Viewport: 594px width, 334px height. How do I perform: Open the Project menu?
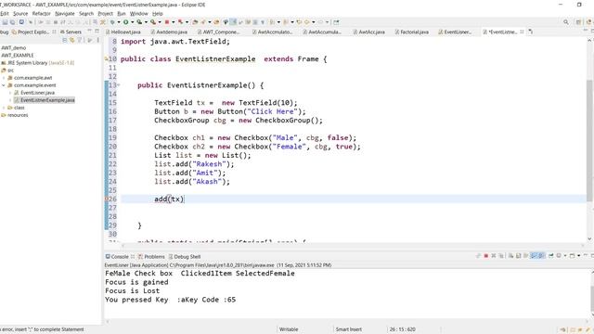[x=105, y=13]
